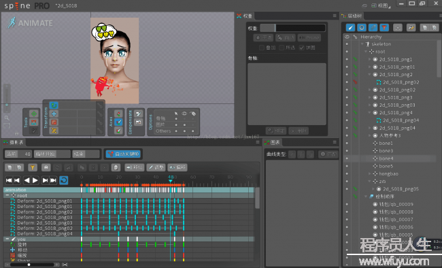Expand the 2d_S018_png3 slot node
Image resolution: width=442 pixels, height=268 pixels.
click(369, 97)
